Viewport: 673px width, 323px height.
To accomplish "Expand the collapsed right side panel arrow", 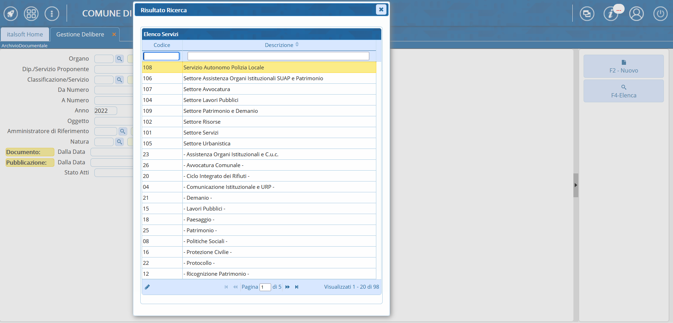I will click(x=576, y=185).
